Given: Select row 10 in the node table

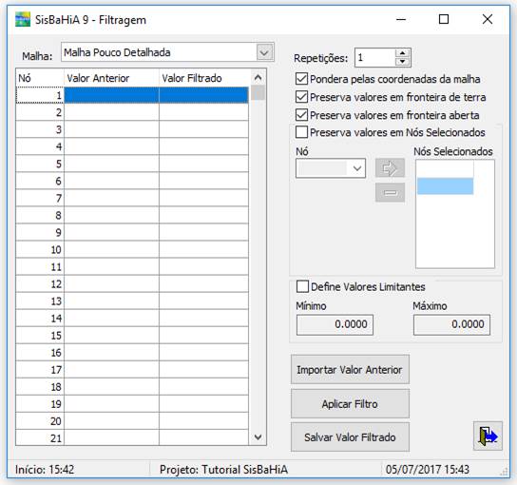Looking at the screenshot, I should click(132, 249).
